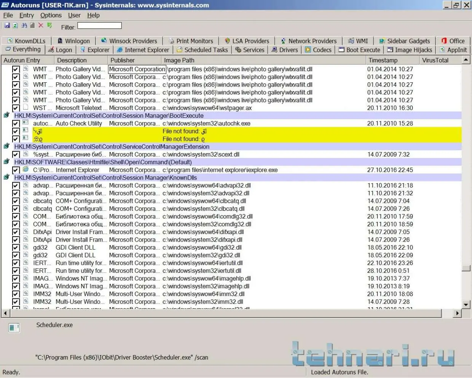Open the Drivers tab

coord(285,50)
